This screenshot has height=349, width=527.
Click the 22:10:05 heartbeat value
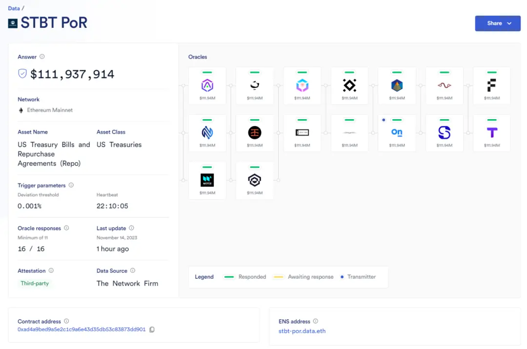tap(112, 206)
